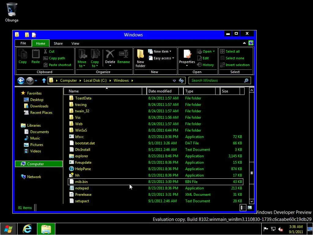
Task: Launch Internet Explorer from taskbar
Action: point(27,229)
